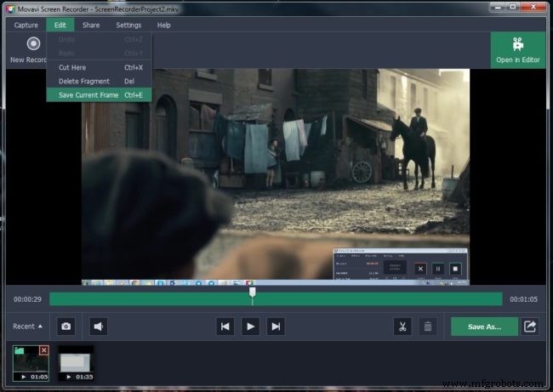The width and height of the screenshot is (553, 392).
Task: Click the Movavi app icon in title bar
Action: 10,9
